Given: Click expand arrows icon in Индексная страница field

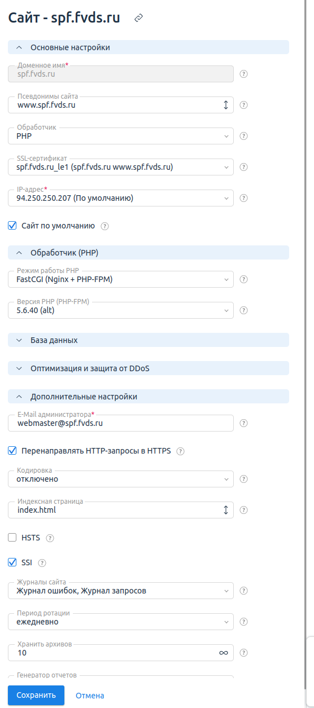Looking at the screenshot, I should pos(225,510).
